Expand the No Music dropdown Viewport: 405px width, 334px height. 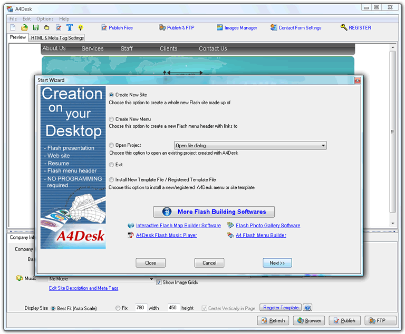[151, 279]
